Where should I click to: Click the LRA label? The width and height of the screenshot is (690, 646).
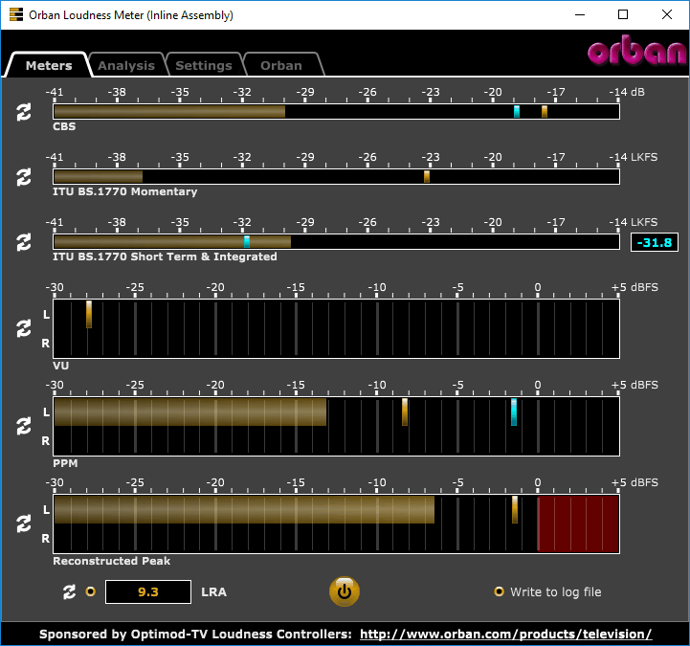(x=213, y=591)
